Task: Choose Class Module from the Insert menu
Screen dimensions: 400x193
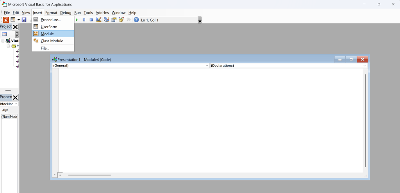Action: [x=53, y=41]
